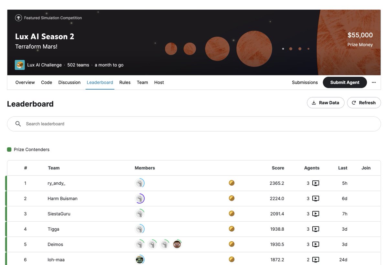Image resolution: width=388 pixels, height=265 pixels.
Task: Open the three-dots more options menu
Action: tap(374, 82)
